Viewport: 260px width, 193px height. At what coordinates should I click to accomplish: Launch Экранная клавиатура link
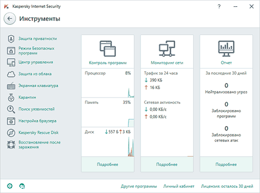(38, 86)
